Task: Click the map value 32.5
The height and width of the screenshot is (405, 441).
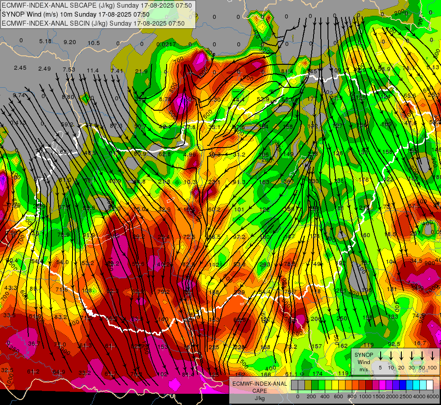Action: click(7, 370)
